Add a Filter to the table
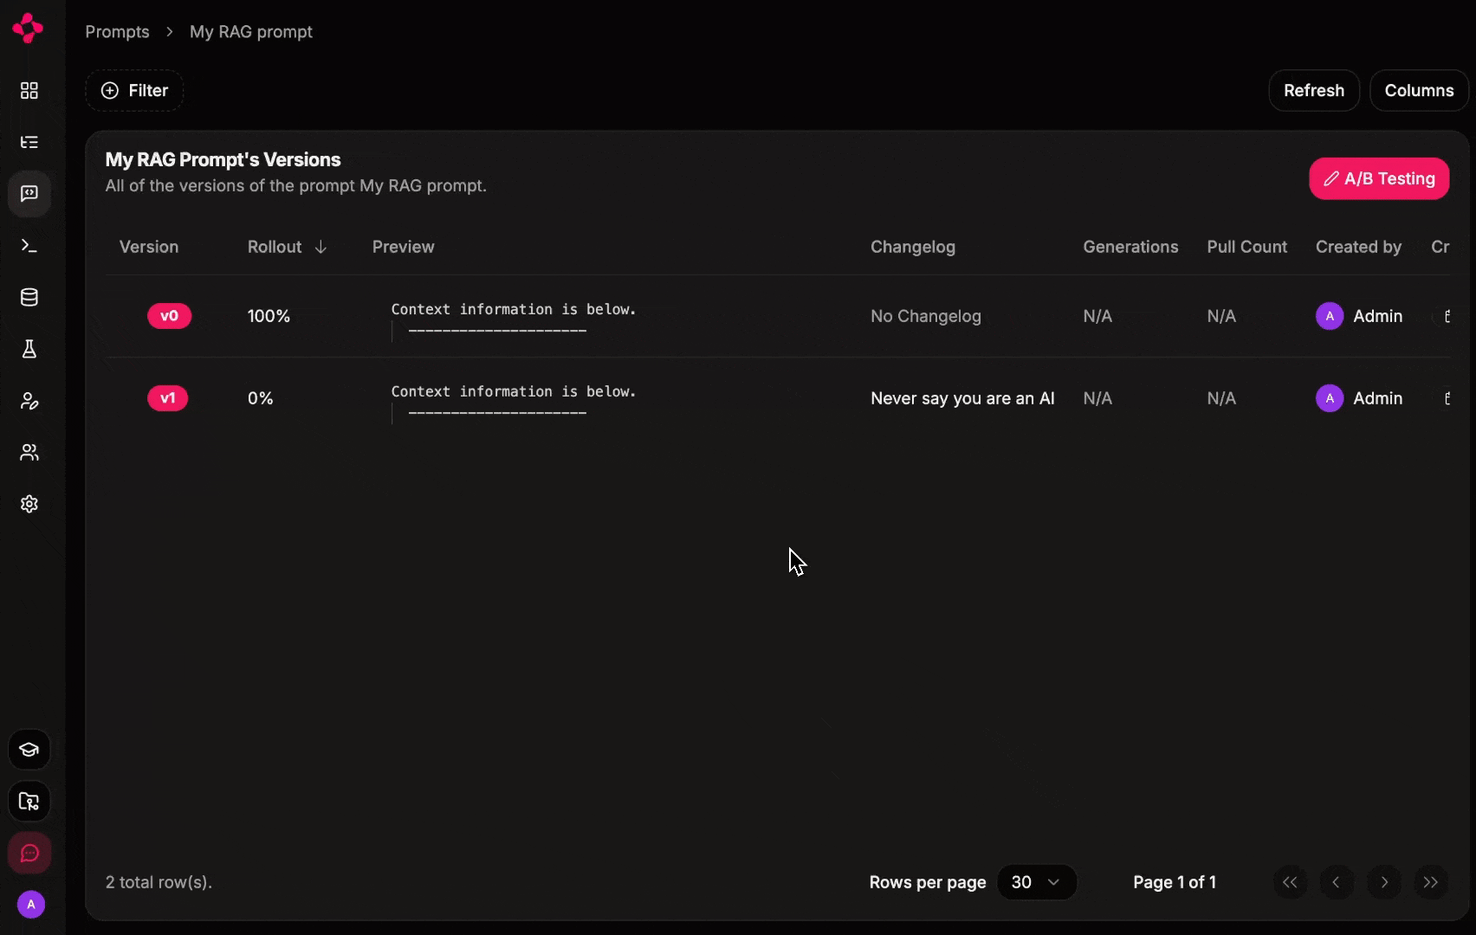1476x935 pixels. tap(134, 90)
